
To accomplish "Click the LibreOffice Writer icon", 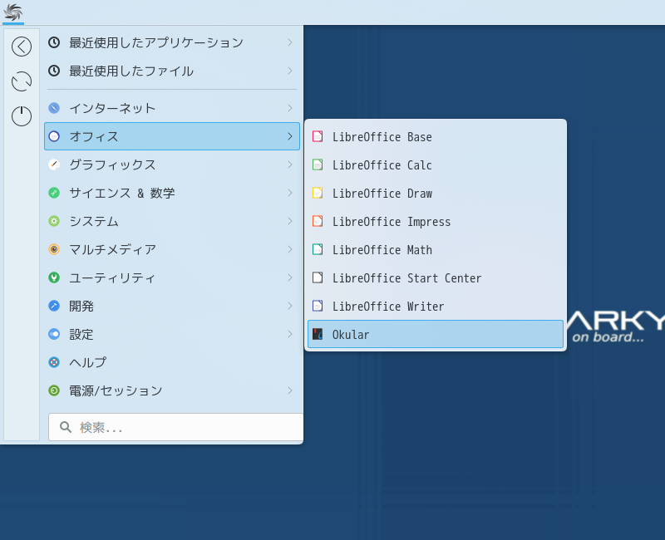I will click(x=318, y=306).
